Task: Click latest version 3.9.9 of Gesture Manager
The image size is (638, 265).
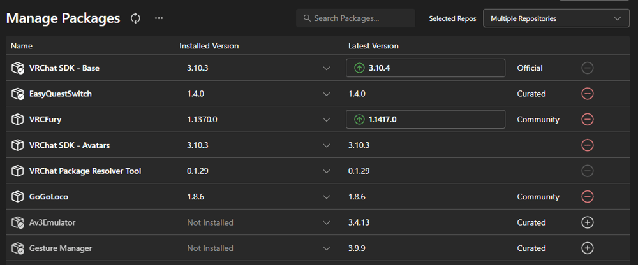Action: [357, 248]
